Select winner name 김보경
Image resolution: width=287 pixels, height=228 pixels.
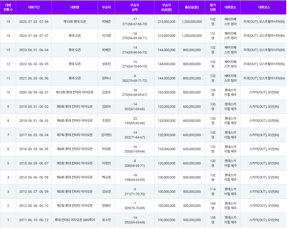point(106,192)
